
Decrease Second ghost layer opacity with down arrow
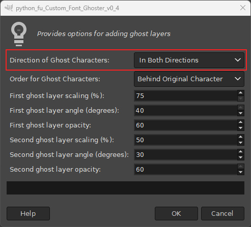[x=241, y=172]
